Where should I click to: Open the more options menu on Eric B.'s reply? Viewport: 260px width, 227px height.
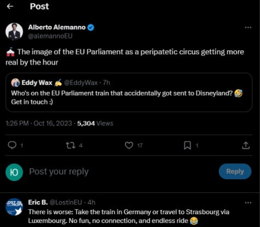coord(248,203)
